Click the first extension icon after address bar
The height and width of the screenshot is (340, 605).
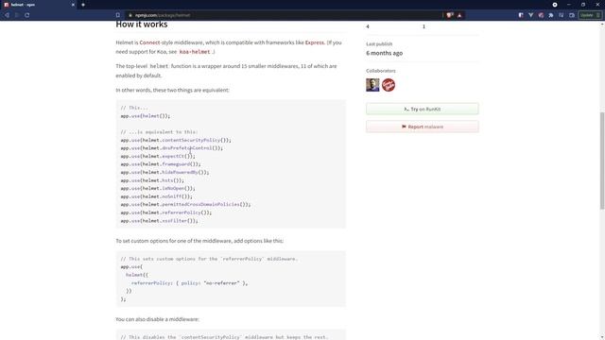(521, 15)
